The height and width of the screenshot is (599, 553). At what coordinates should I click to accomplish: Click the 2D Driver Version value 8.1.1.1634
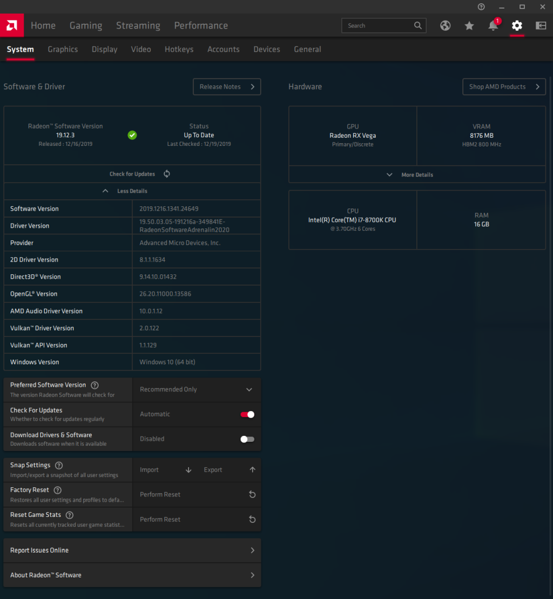(152, 260)
